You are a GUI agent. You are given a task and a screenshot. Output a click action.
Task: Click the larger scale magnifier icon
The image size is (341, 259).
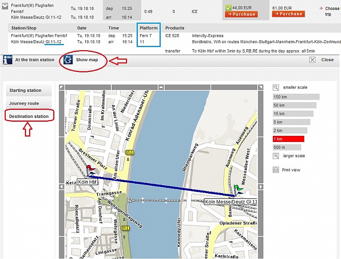[276, 156]
